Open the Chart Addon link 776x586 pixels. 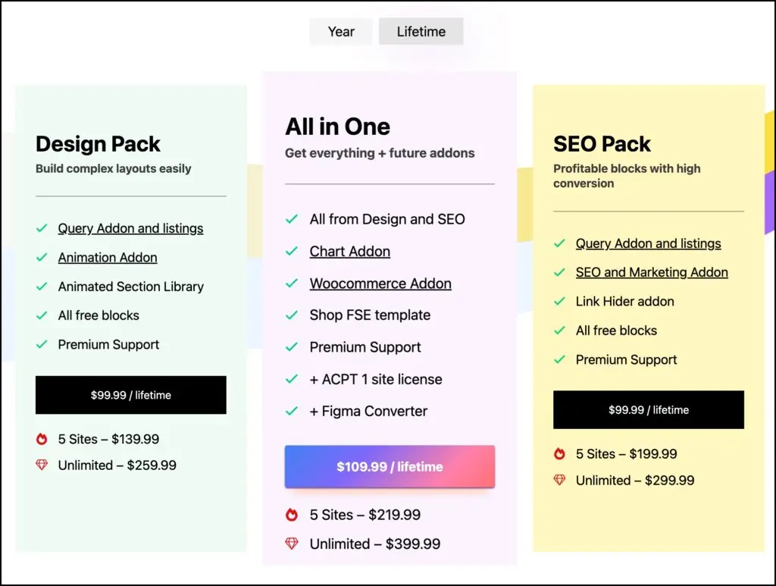tap(350, 252)
